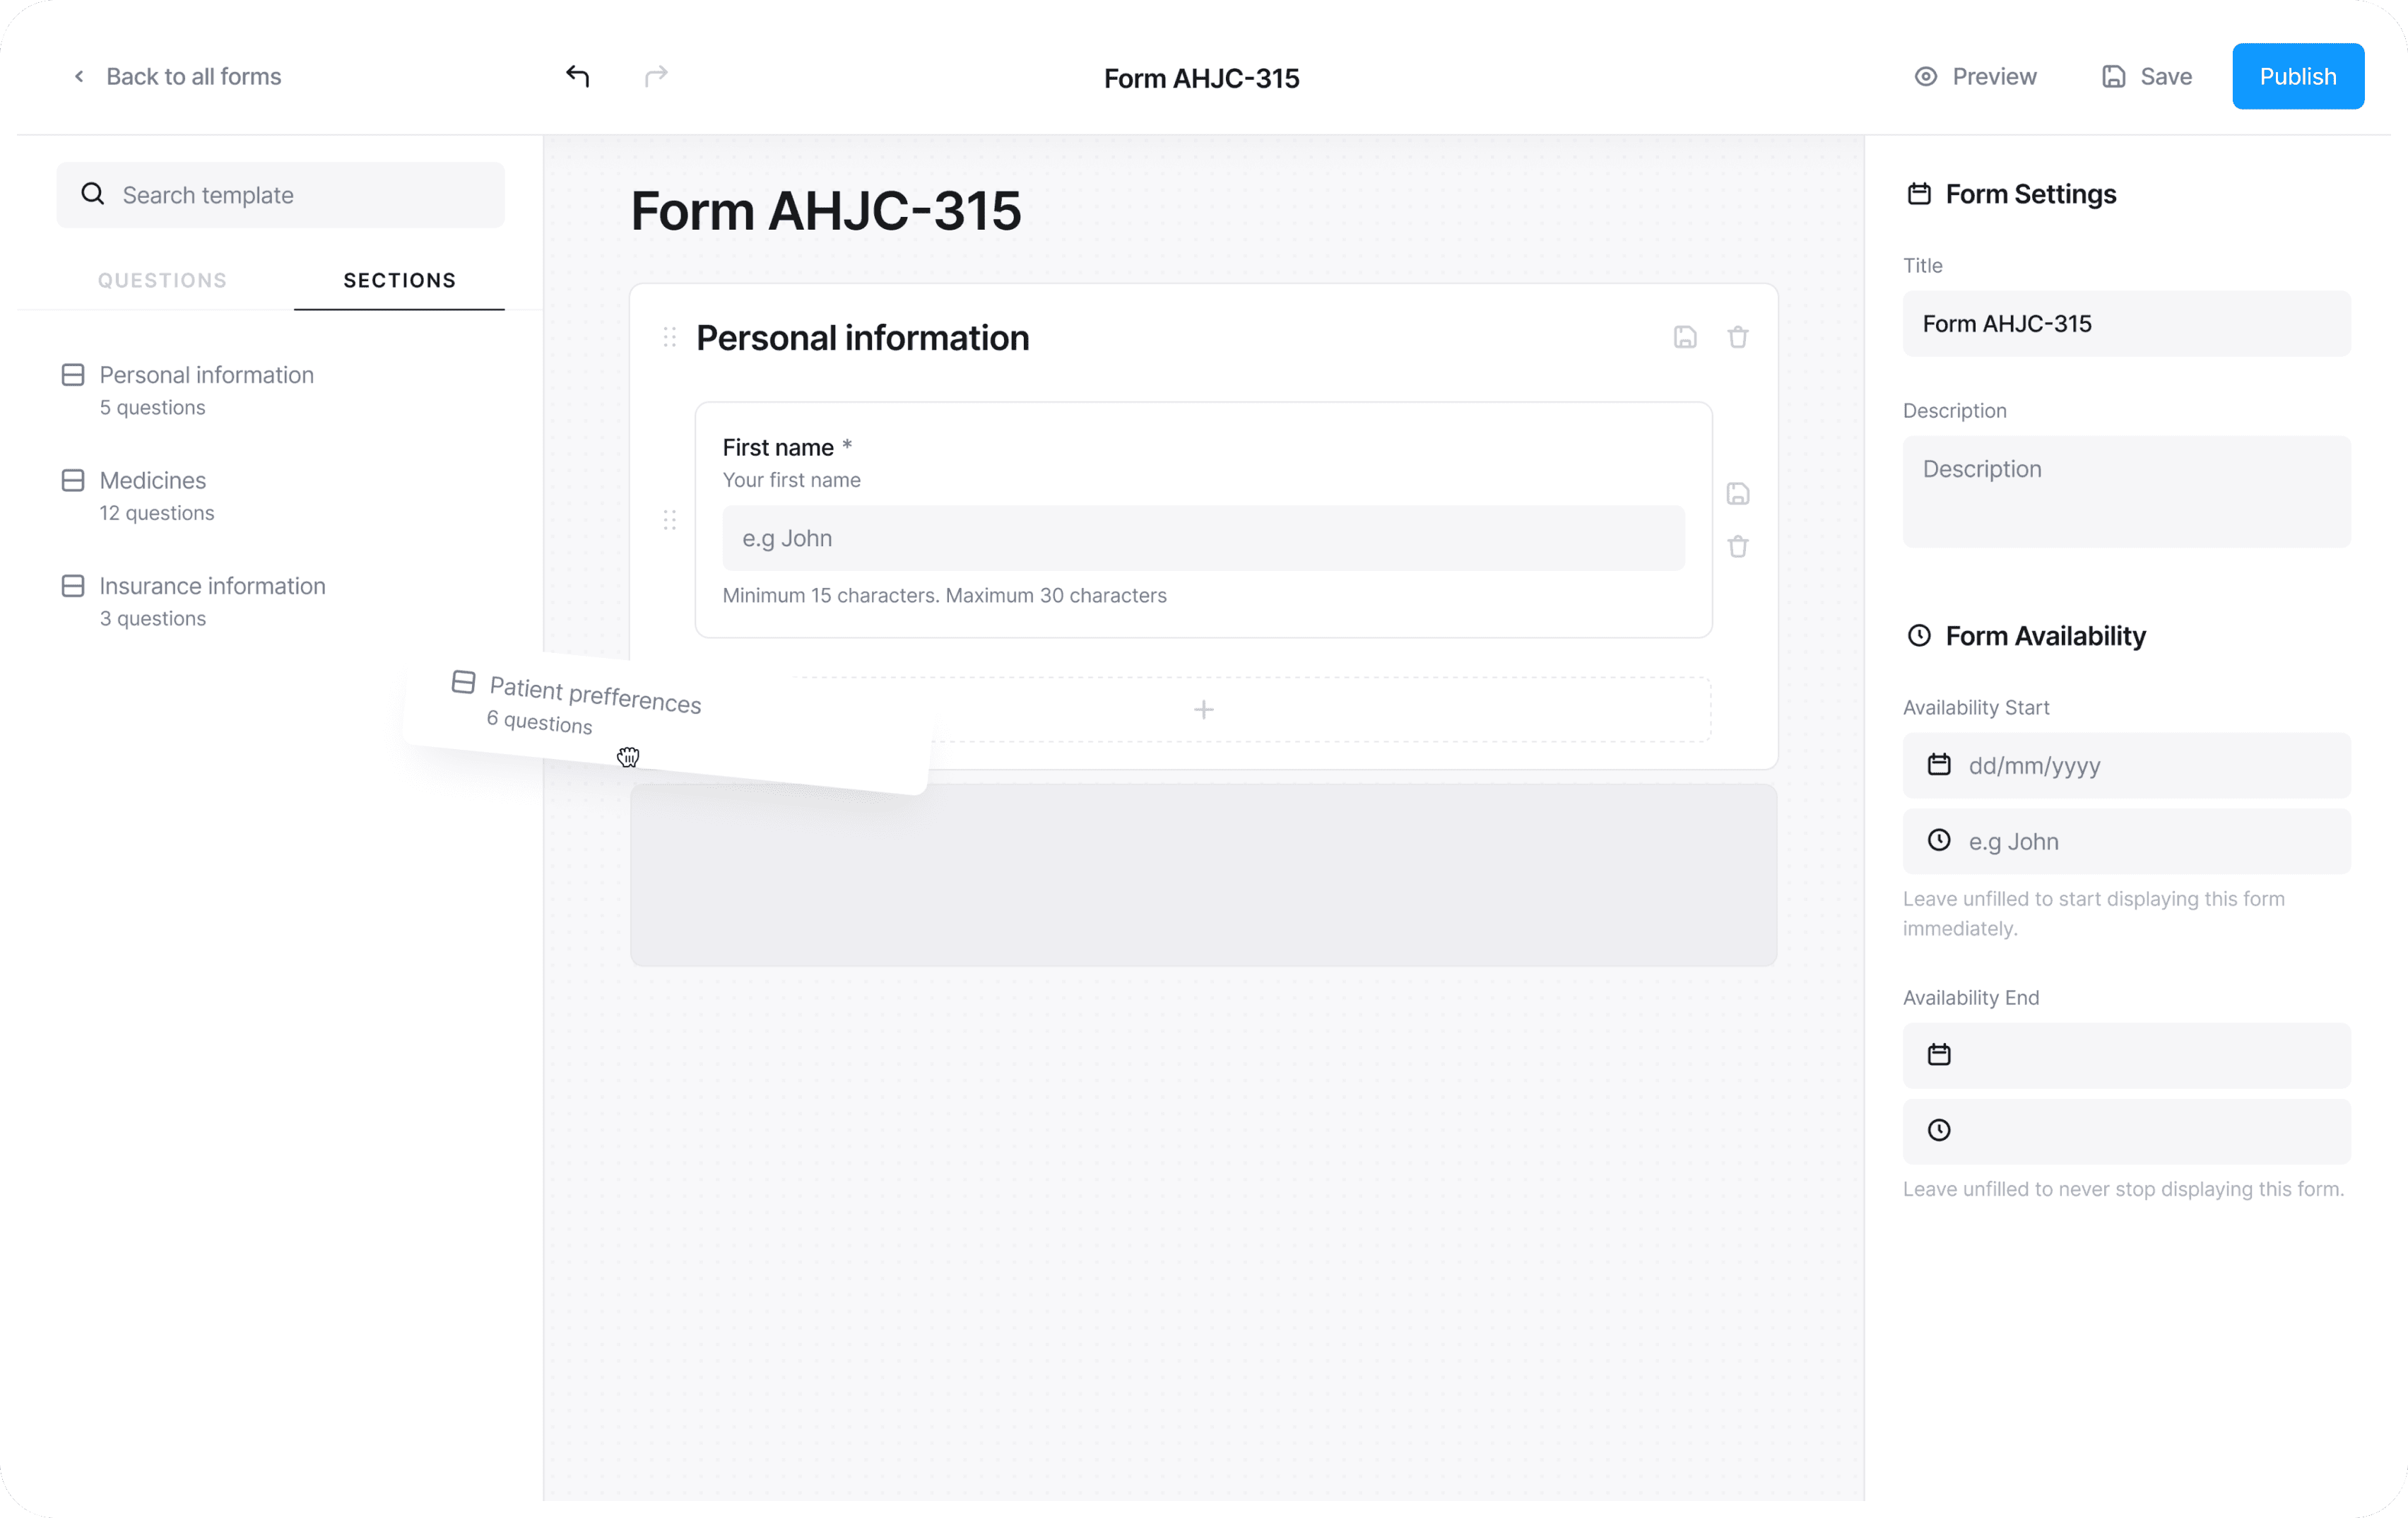Switch to the Questions tab
The image size is (2408, 1518).
(x=162, y=281)
